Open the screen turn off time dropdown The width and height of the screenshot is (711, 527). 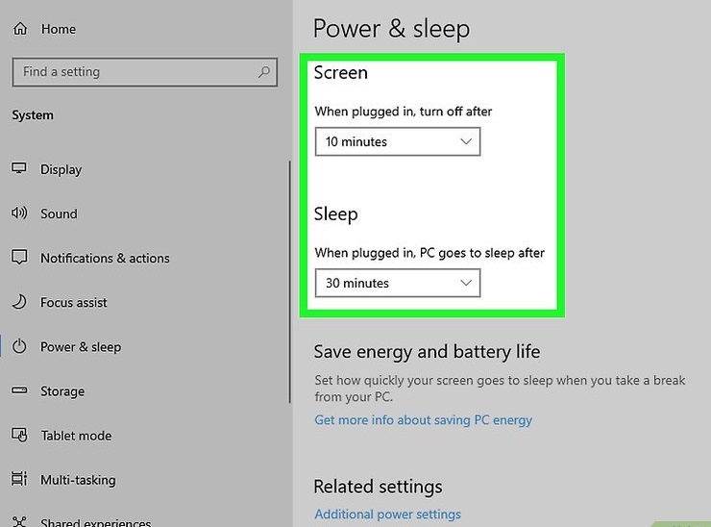pyautogui.click(x=398, y=141)
